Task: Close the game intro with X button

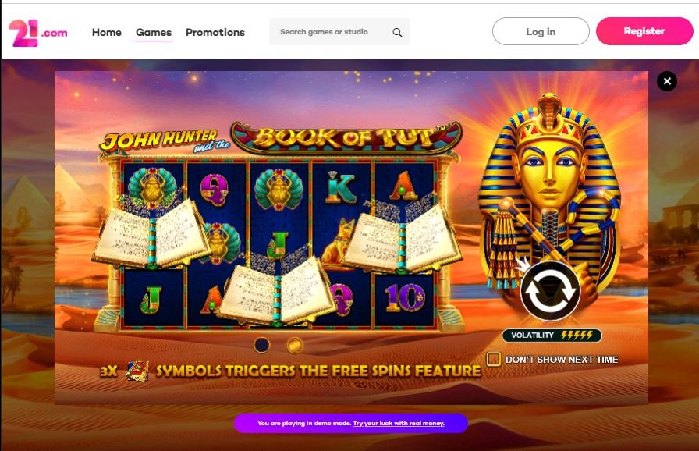Action: click(667, 81)
